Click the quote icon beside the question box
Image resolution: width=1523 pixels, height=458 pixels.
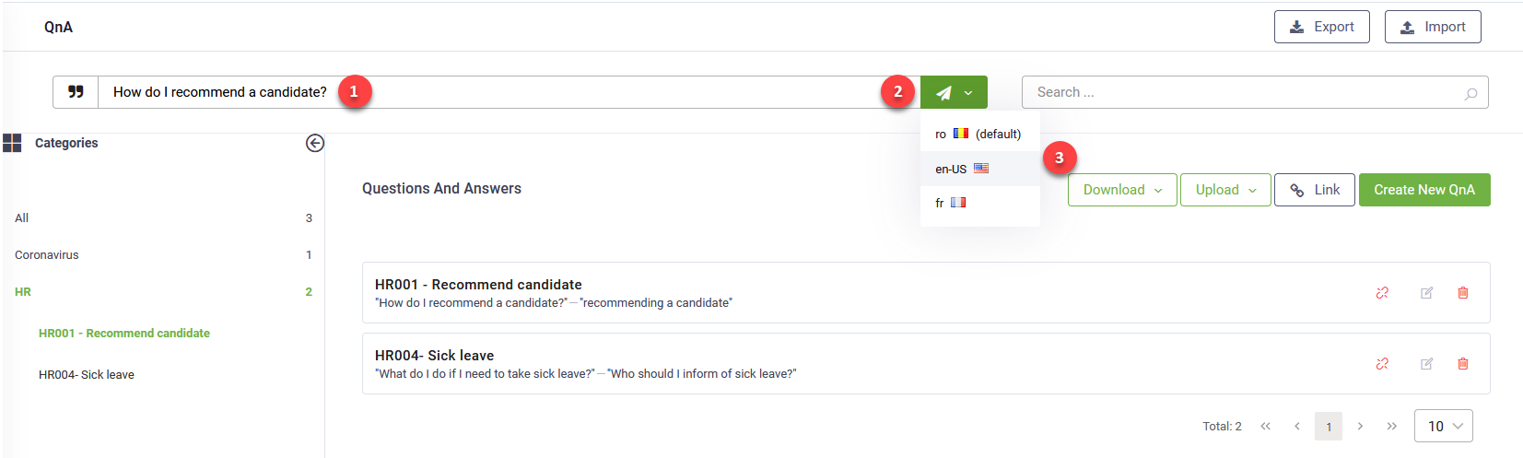pos(76,92)
